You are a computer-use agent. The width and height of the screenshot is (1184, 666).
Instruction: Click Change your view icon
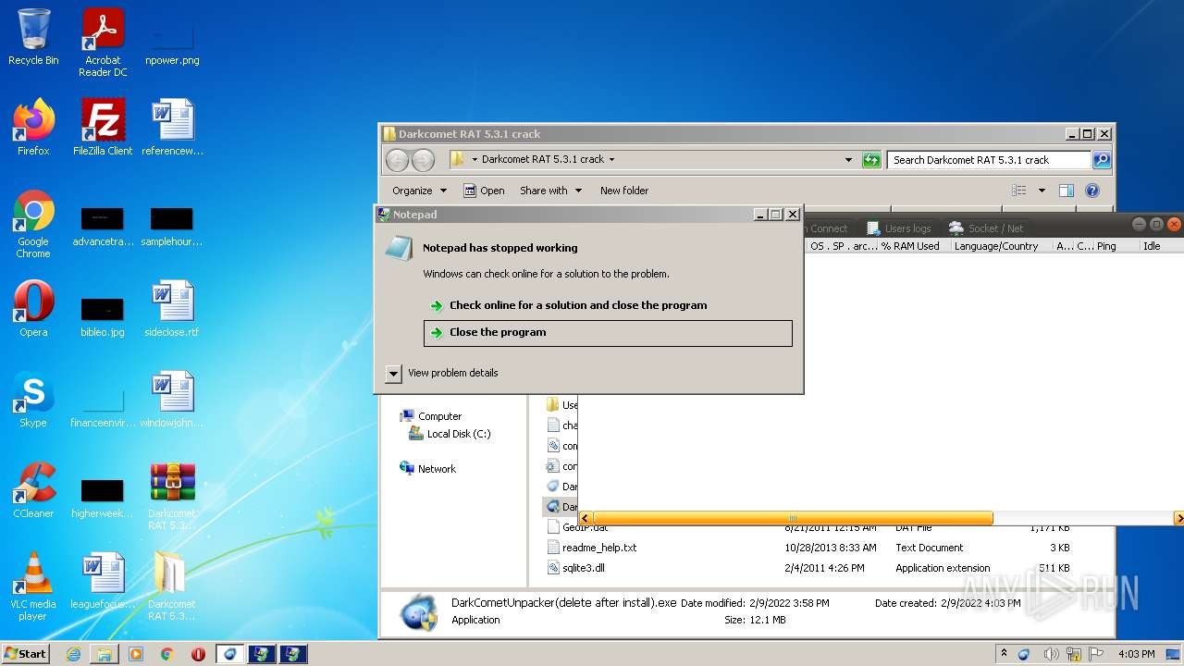pyautogui.click(x=1018, y=191)
